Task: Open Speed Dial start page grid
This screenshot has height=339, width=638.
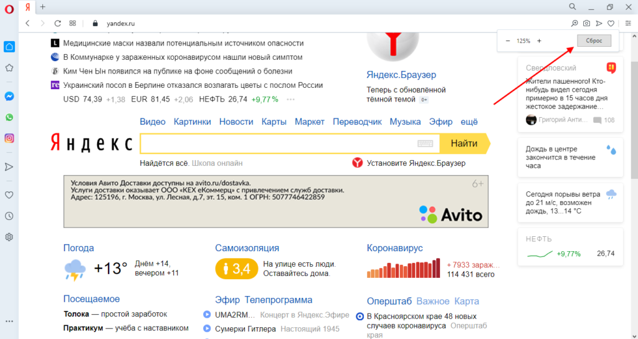Action: 73,23
